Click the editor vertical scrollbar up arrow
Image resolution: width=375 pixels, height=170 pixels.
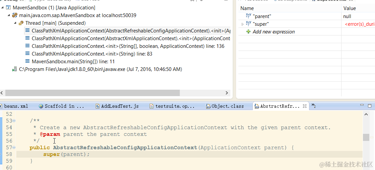[x=366, y=114]
